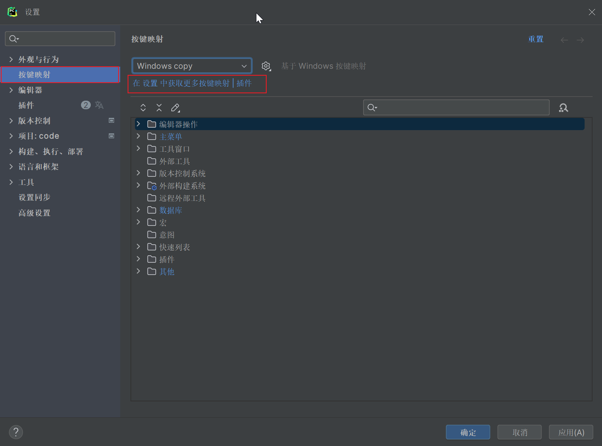The image size is (602, 446).
Task: Click the folder icon of 外部工具
Action: coord(152,161)
